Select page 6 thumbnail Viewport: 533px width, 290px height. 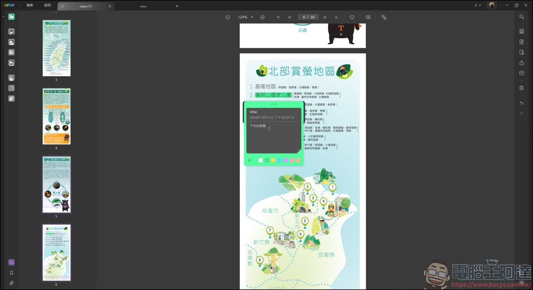[56, 253]
